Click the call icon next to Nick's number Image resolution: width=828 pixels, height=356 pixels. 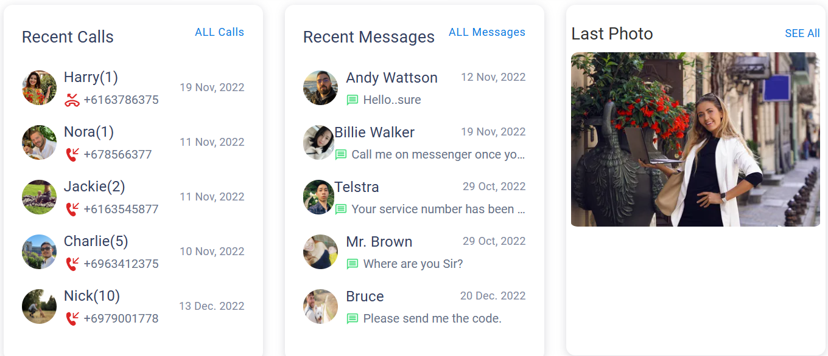pos(72,318)
